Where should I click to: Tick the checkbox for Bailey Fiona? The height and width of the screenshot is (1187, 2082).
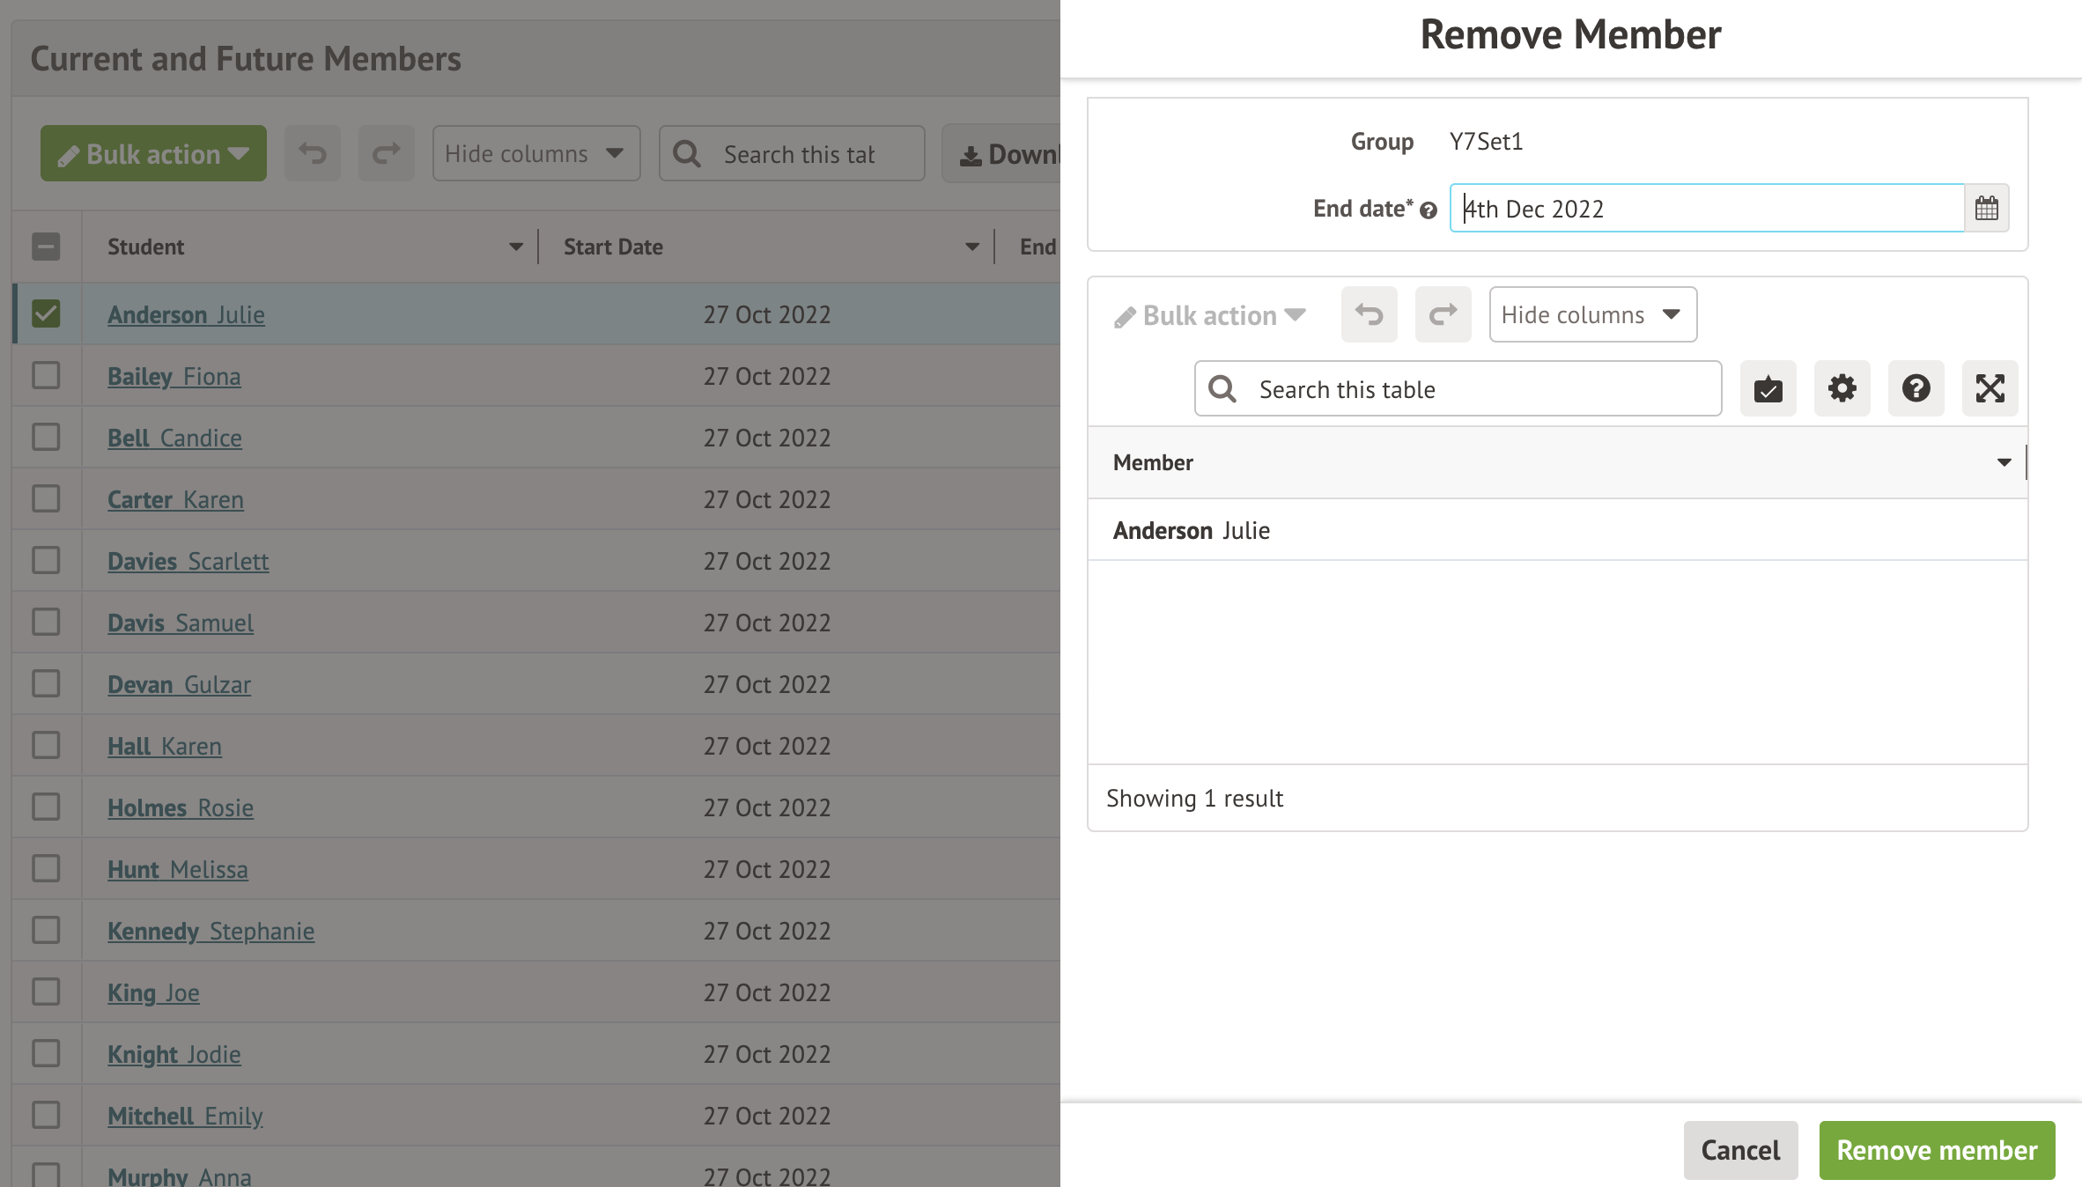pyautogui.click(x=46, y=375)
